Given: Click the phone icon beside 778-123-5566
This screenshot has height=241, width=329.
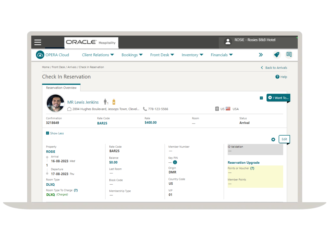Looking at the screenshot, I should pyautogui.click(x=145, y=109).
